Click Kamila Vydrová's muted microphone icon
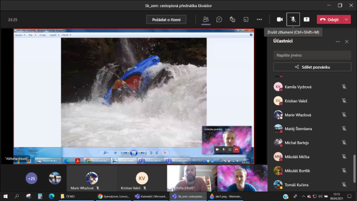This screenshot has height=201, width=357. pyautogui.click(x=344, y=87)
